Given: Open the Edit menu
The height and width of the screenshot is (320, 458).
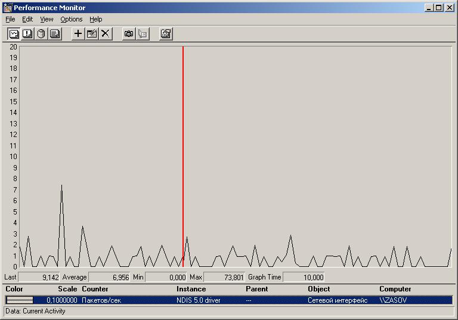Looking at the screenshot, I should (x=27, y=19).
